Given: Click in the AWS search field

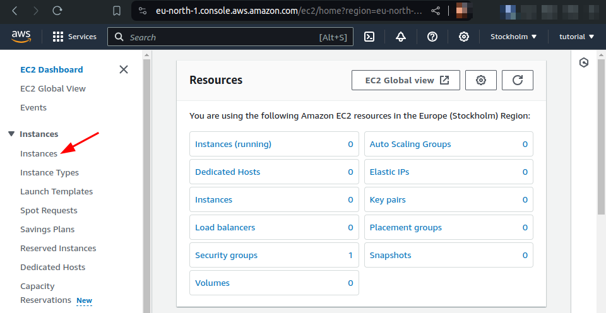Looking at the screenshot, I should (x=230, y=37).
